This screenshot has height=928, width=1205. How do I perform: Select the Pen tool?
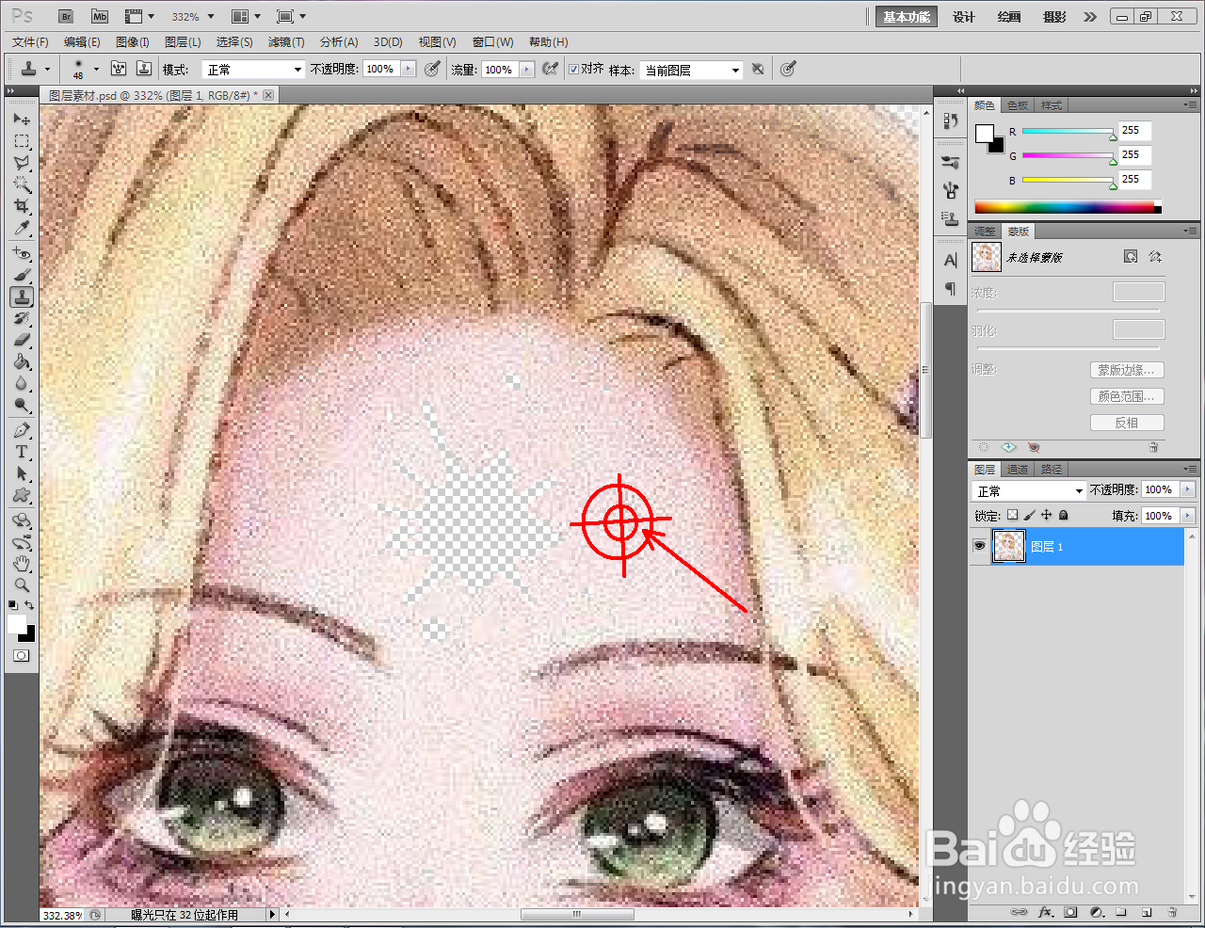tap(22, 431)
